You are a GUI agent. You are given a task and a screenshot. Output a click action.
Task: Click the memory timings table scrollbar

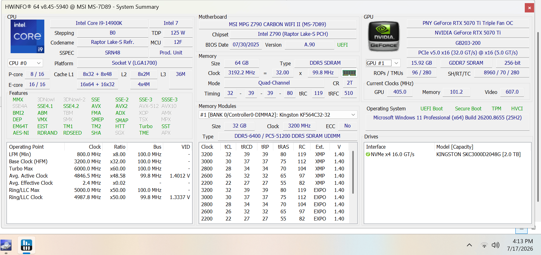click(x=353, y=172)
